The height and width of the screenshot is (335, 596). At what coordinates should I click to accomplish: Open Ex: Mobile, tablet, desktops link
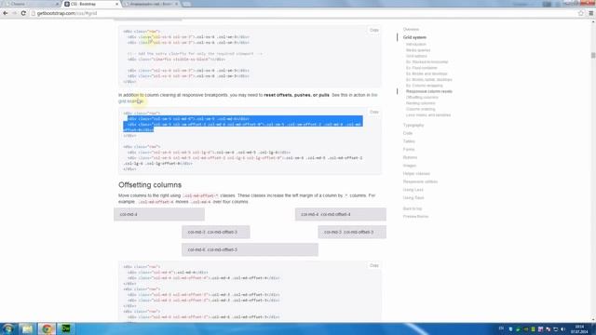click(x=428, y=80)
